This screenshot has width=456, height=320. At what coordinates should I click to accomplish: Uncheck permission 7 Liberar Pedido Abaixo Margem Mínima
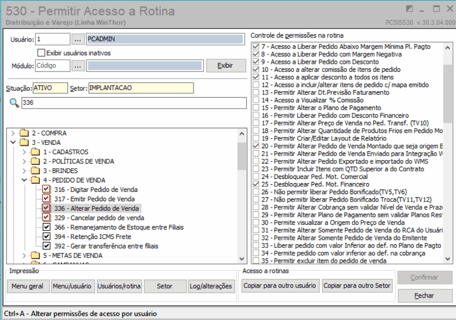256,47
